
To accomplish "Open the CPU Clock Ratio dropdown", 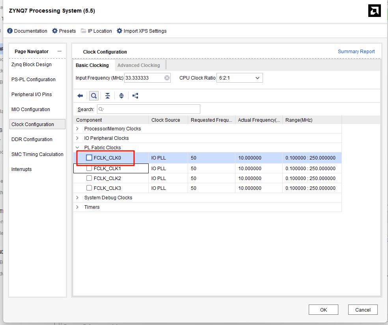I will pyautogui.click(x=239, y=78).
